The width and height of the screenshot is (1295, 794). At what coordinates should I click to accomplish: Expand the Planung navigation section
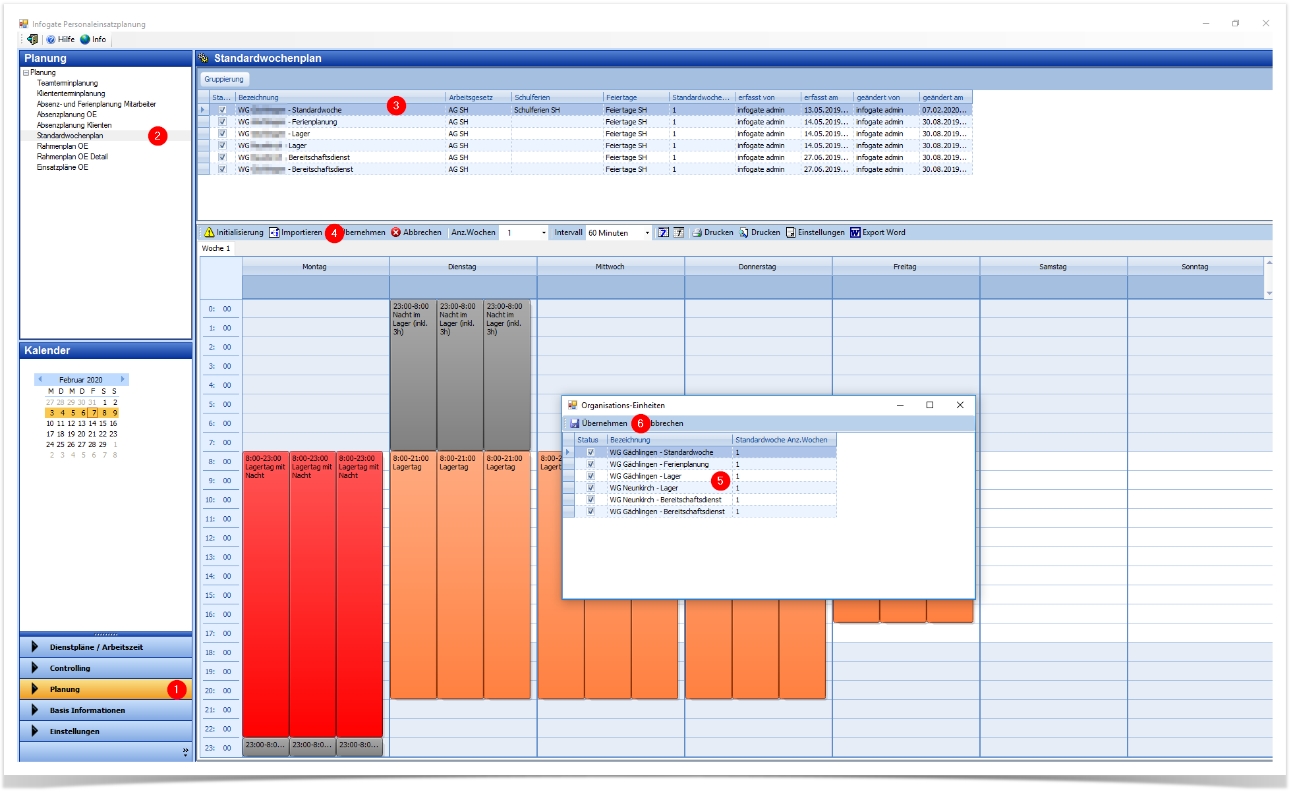[x=105, y=689]
